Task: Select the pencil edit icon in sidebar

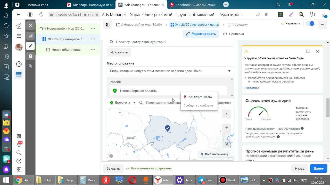Action: click(30, 46)
